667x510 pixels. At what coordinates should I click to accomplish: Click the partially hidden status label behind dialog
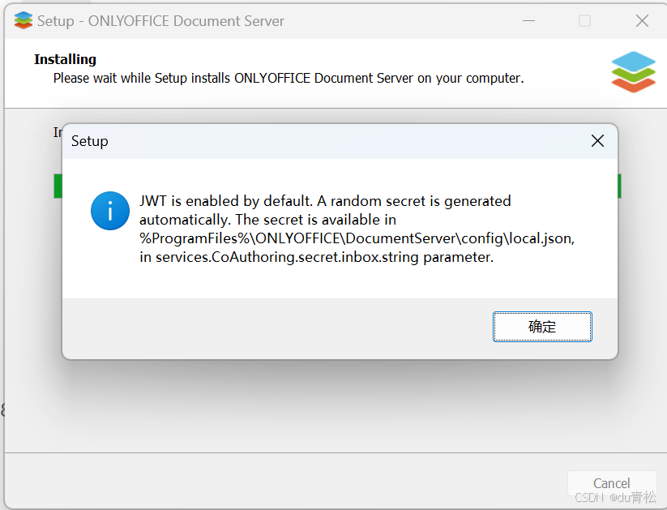coord(58,132)
